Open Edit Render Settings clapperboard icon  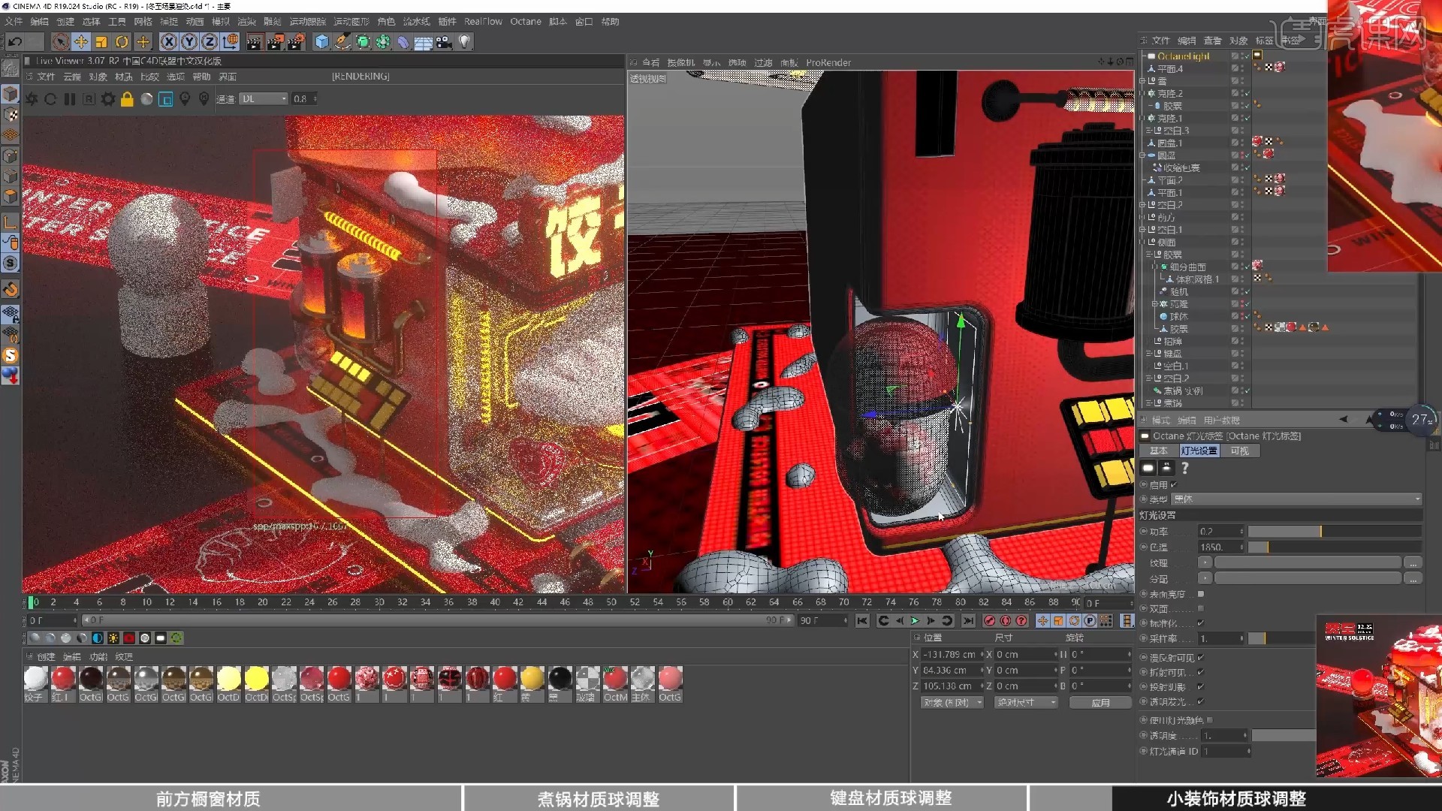[297, 42]
